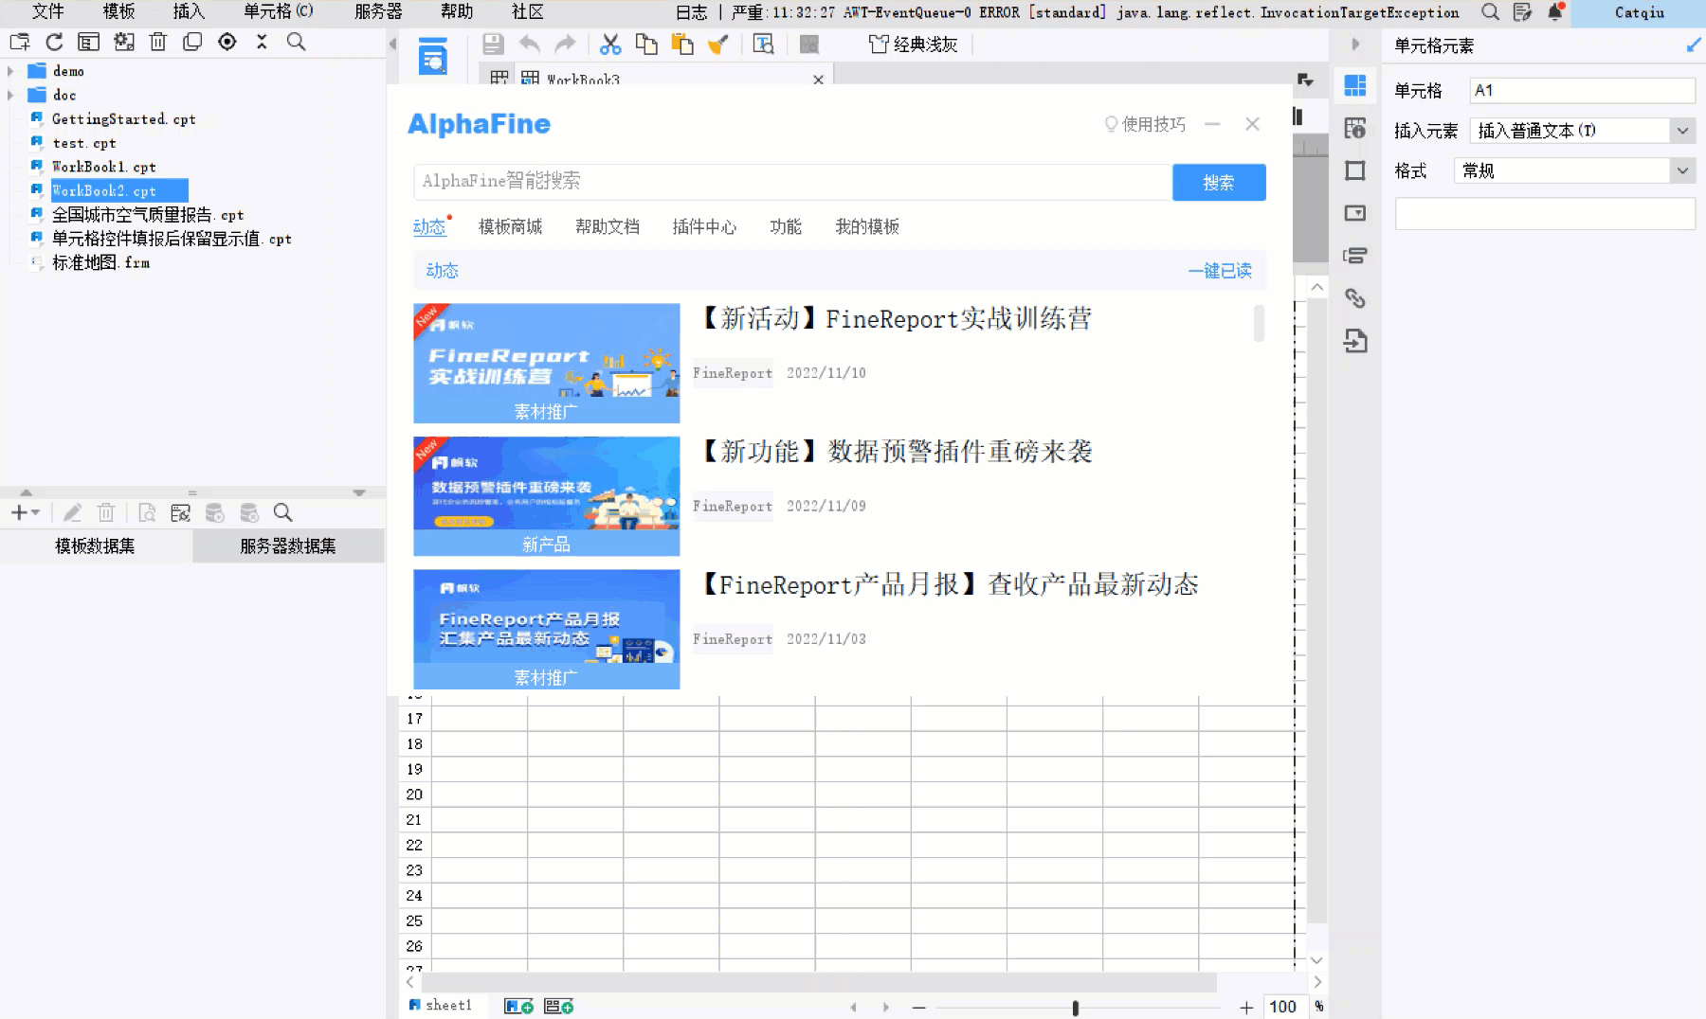Screen dimensions: 1706x1019
Task: Click the AlphaFine search magnifier in top bar
Action: (1490, 12)
